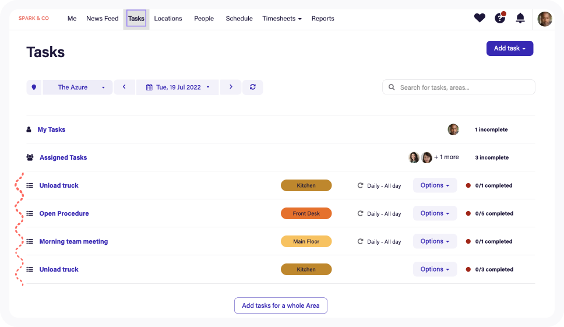Open Options for Unload truck (0/3)
This screenshot has height=327, width=564.
click(x=435, y=269)
